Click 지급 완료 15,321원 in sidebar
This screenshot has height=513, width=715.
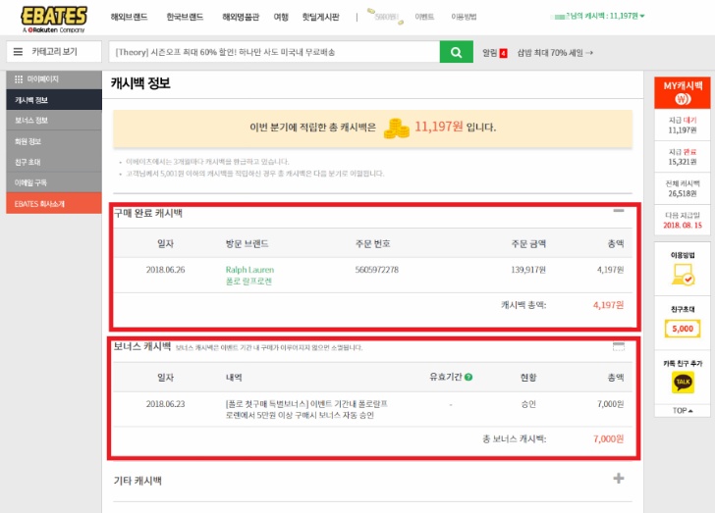[683, 157]
